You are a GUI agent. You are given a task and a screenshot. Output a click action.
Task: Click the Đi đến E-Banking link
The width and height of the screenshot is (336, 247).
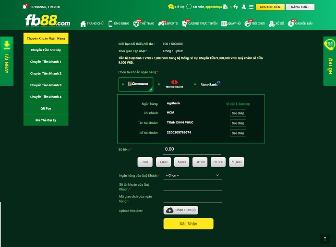(238, 104)
